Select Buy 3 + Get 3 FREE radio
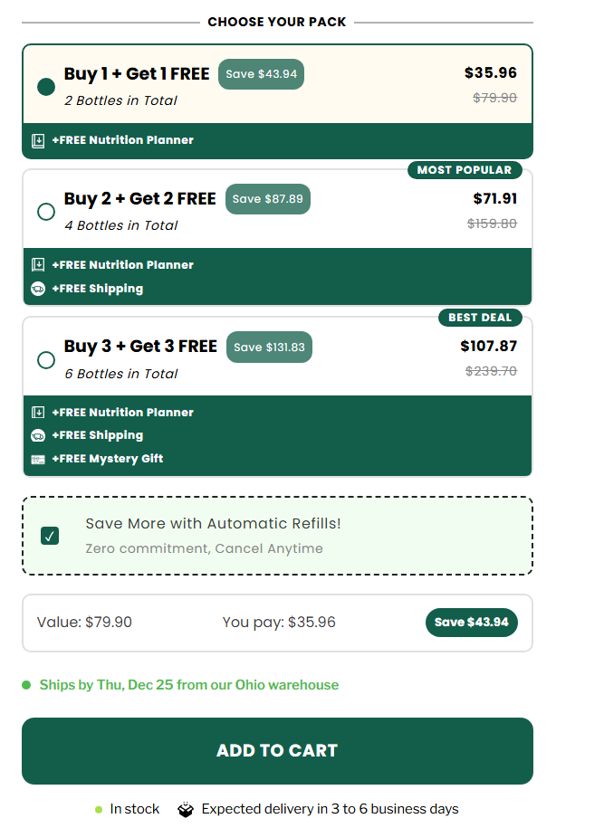The image size is (604, 828). tap(46, 360)
